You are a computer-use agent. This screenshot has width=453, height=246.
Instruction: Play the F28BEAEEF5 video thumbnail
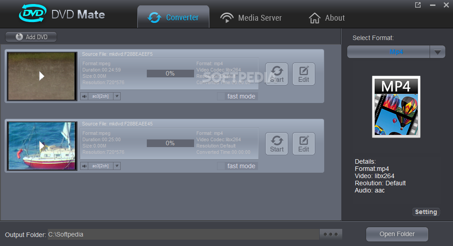42,76
